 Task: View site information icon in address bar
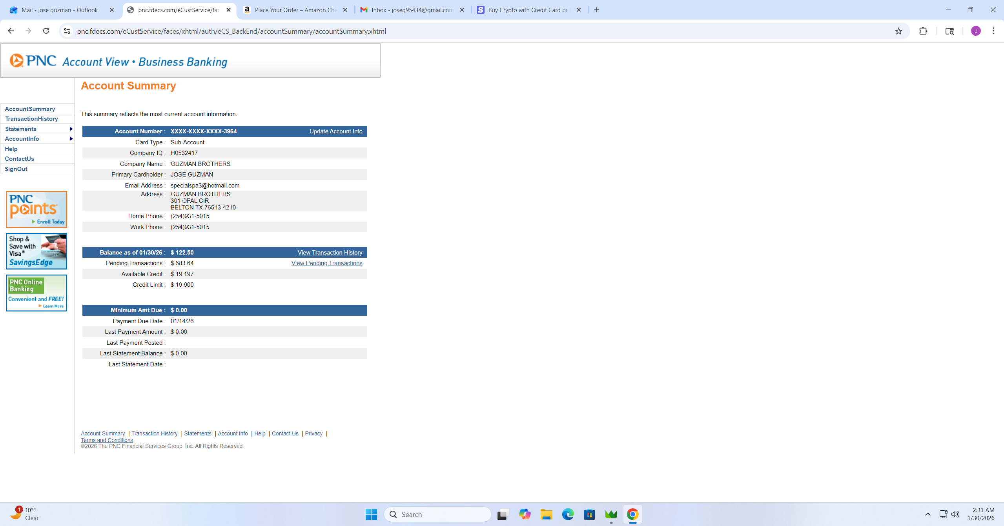click(x=67, y=31)
